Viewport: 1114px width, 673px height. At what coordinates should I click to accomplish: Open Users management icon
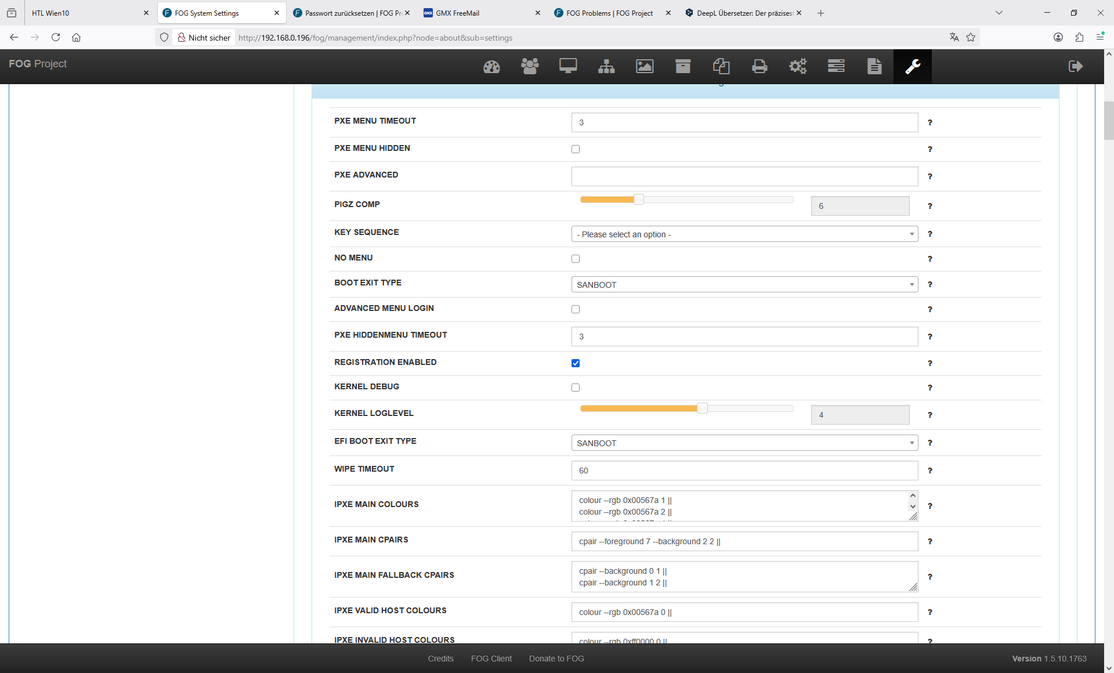(x=529, y=66)
